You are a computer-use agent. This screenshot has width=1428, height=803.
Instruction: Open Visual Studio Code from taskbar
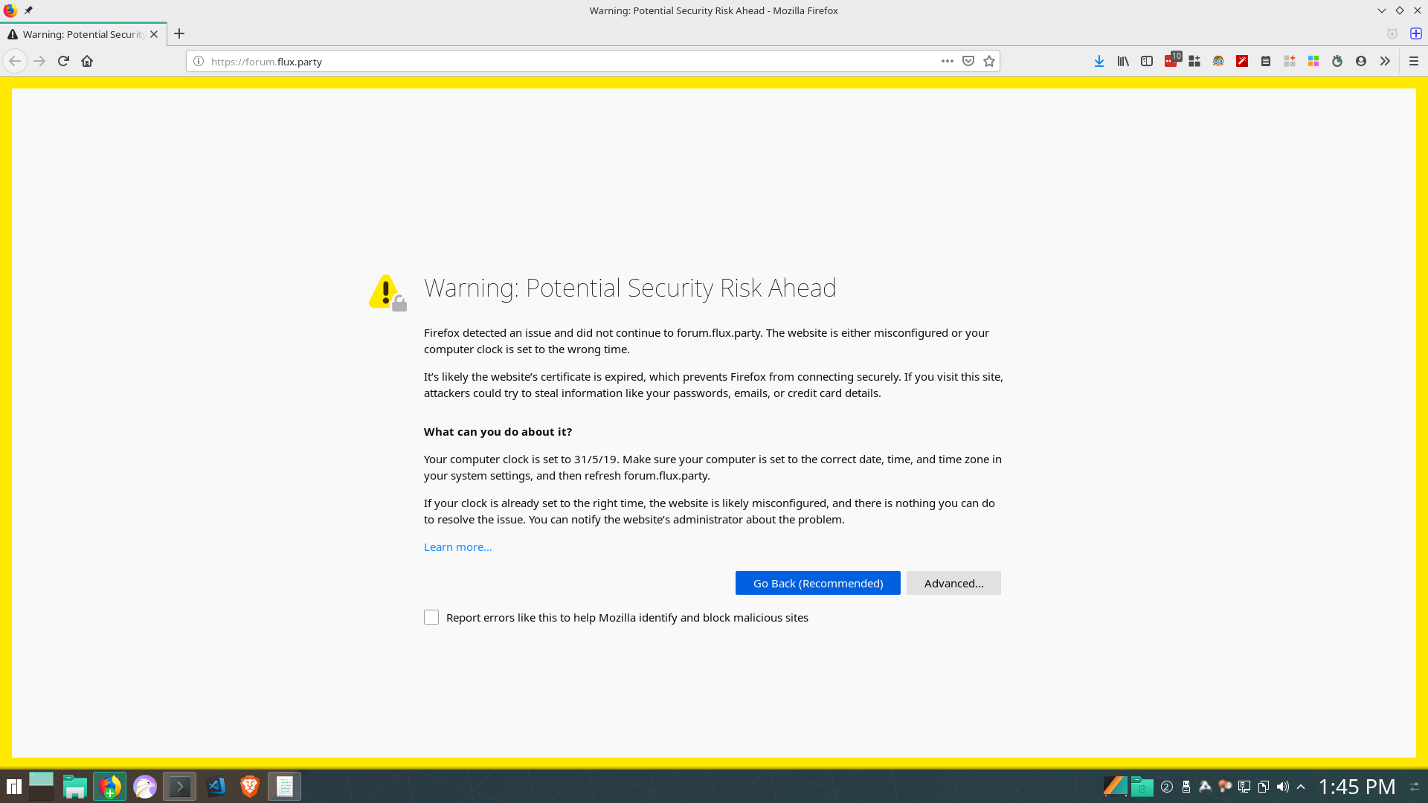(216, 787)
